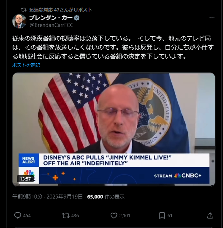This screenshot has width=223, height=228.
Task: Click ポストを翻訳 translate link
Action: pyautogui.click(x=26, y=65)
